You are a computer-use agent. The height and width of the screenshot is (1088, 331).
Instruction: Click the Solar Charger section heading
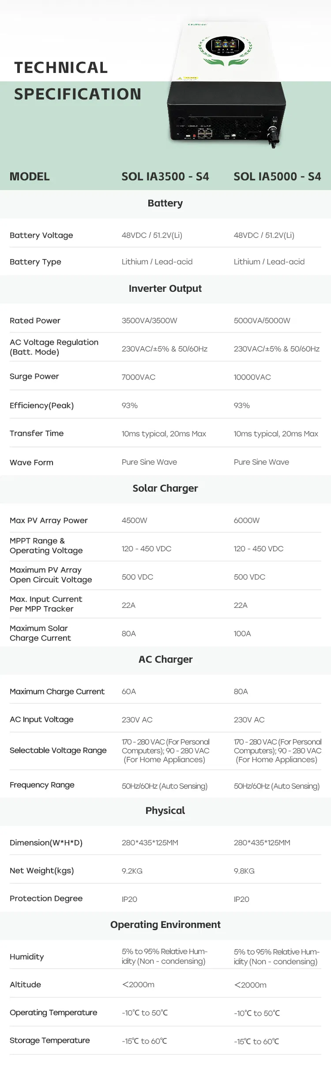(x=165, y=489)
